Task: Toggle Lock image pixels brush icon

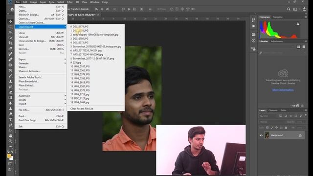Action: pyautogui.click(x=272, y=128)
